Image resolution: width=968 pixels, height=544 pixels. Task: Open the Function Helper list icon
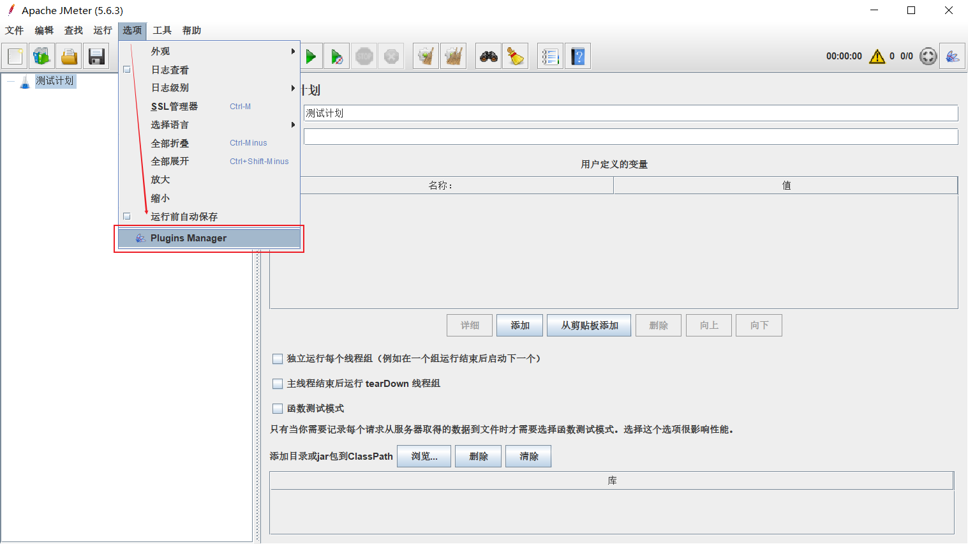coord(550,56)
